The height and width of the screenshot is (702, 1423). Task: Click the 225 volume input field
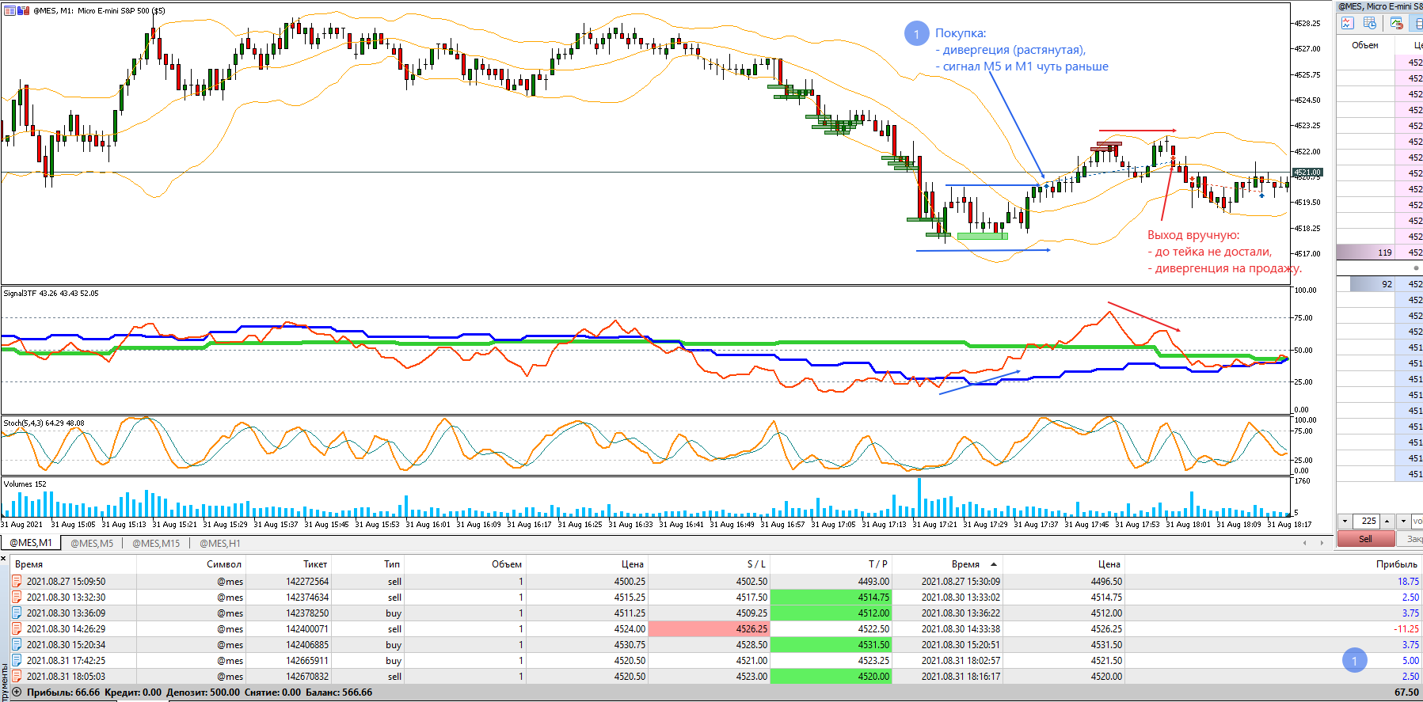click(1366, 521)
